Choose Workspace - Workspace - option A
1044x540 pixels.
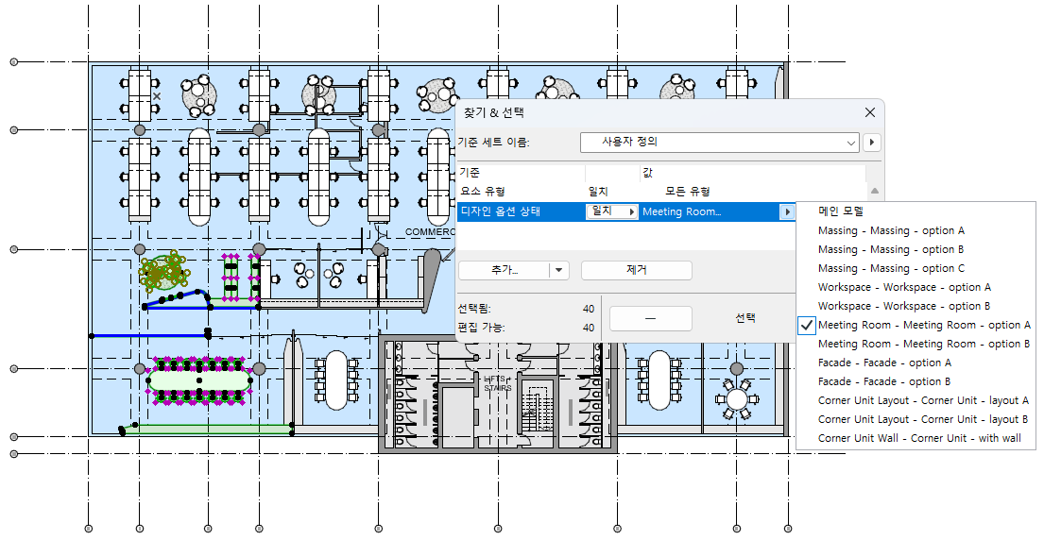(x=916, y=287)
